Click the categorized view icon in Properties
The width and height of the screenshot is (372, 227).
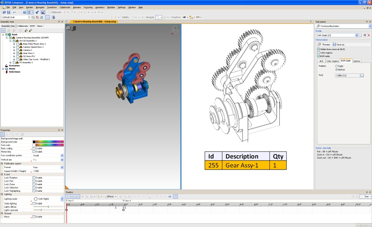pos(3,134)
